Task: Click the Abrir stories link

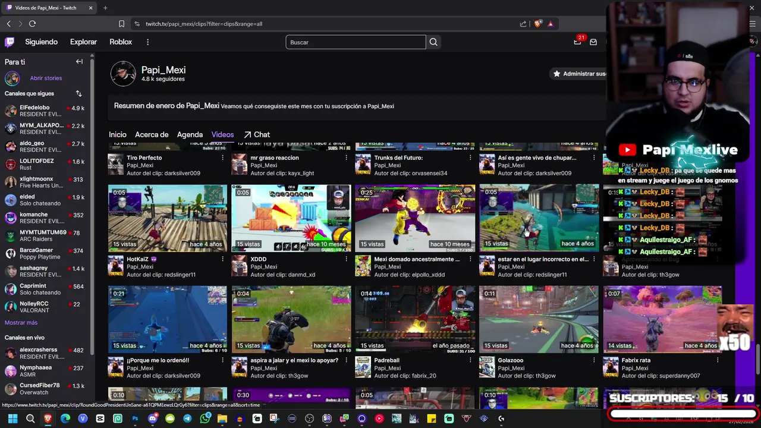Action: coord(46,78)
